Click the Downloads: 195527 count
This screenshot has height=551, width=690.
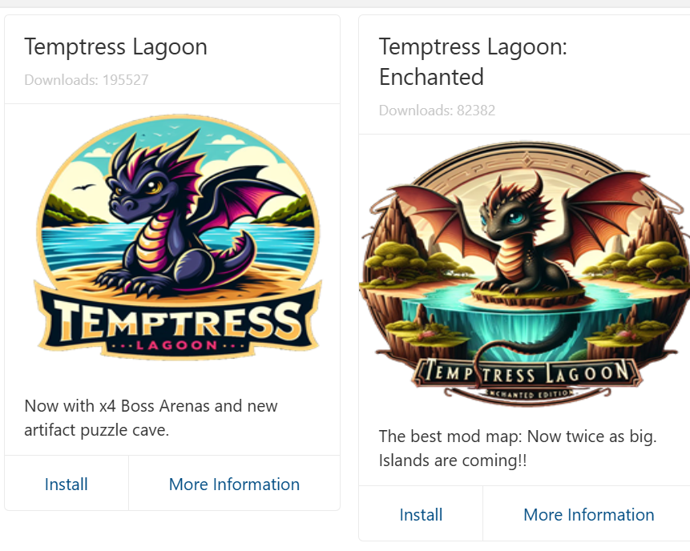(x=87, y=80)
